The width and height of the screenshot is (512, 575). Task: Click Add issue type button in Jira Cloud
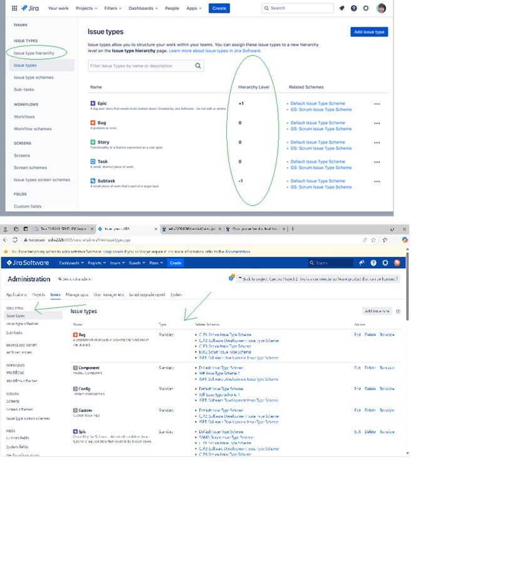(x=369, y=32)
